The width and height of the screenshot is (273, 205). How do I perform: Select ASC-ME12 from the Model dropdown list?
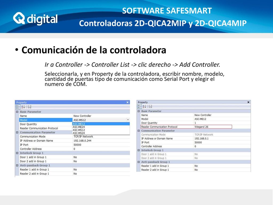tap(101, 124)
